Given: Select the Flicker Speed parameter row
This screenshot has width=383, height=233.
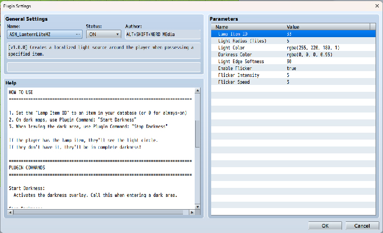Looking at the screenshot, I should [293, 82].
